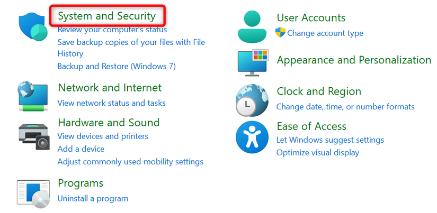The height and width of the screenshot is (213, 437).
Task: Open Save backup copies with File History
Action: tap(131, 42)
